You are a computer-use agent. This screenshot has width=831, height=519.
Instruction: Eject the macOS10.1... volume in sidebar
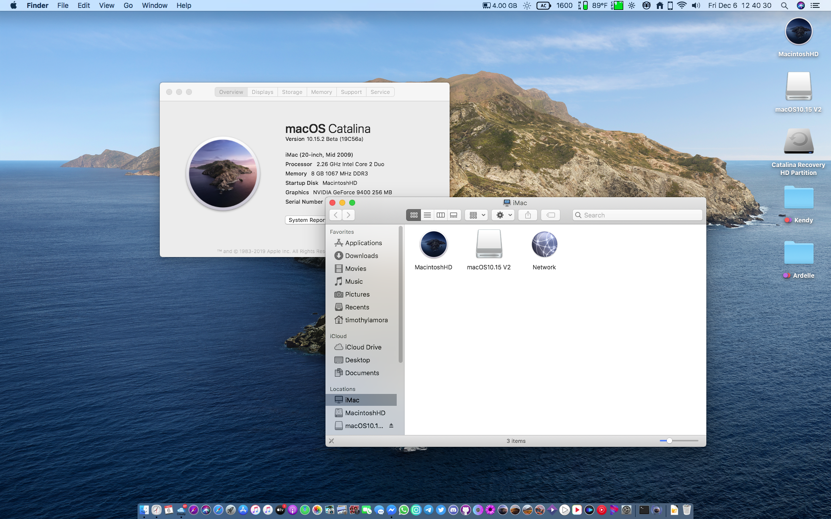pos(391,426)
